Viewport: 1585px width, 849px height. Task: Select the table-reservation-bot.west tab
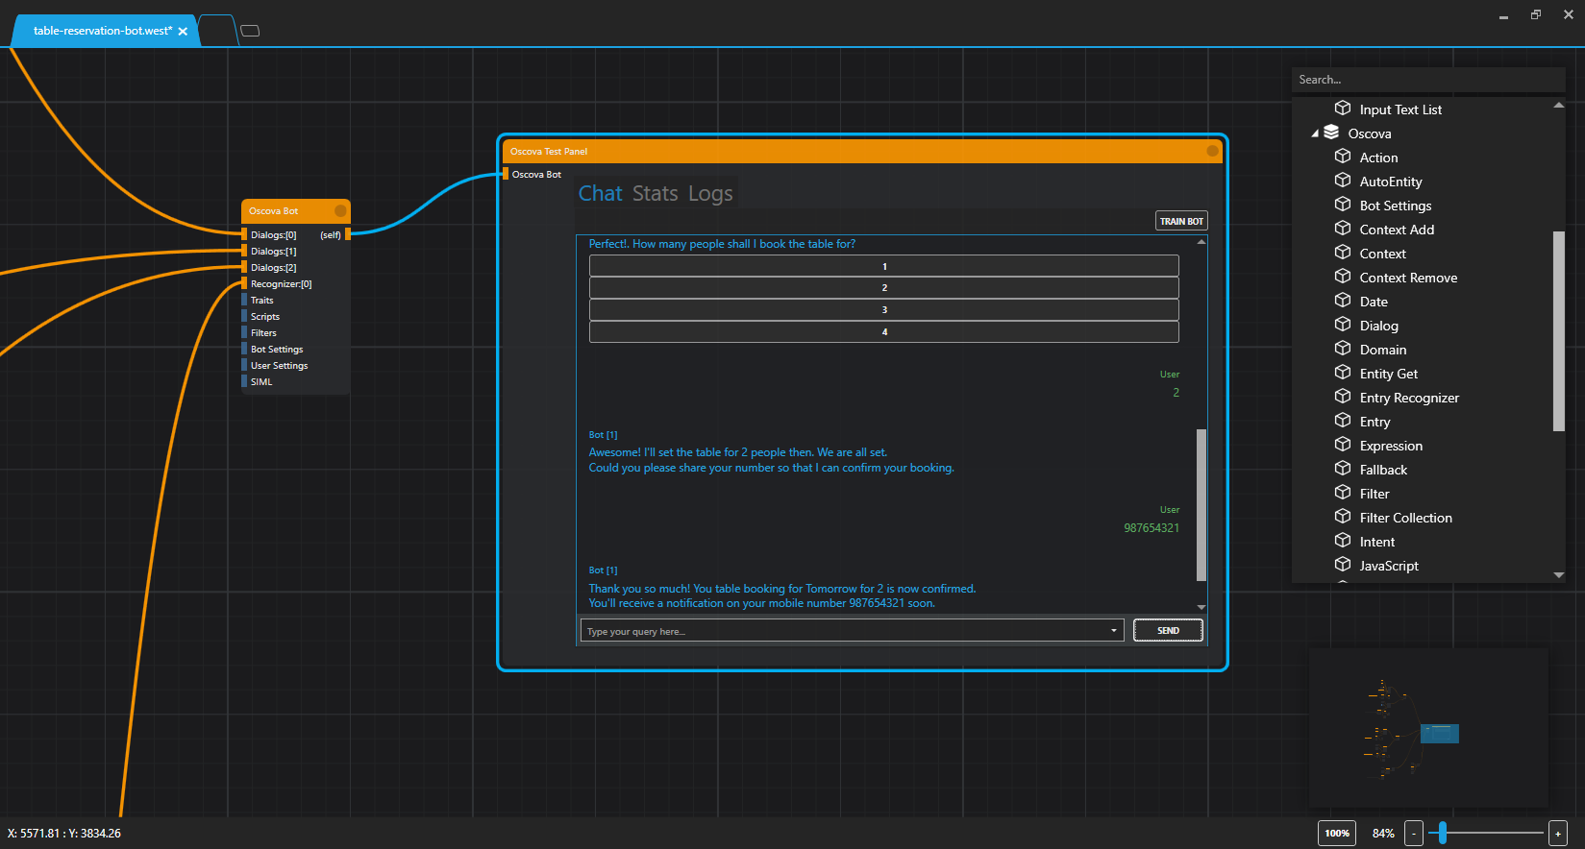click(103, 31)
